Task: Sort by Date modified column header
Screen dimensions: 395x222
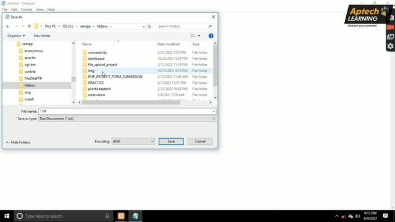Action: (x=168, y=44)
